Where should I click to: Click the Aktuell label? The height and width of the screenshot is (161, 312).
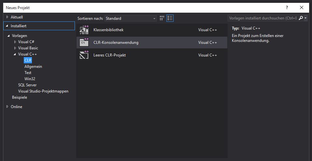click(x=17, y=17)
